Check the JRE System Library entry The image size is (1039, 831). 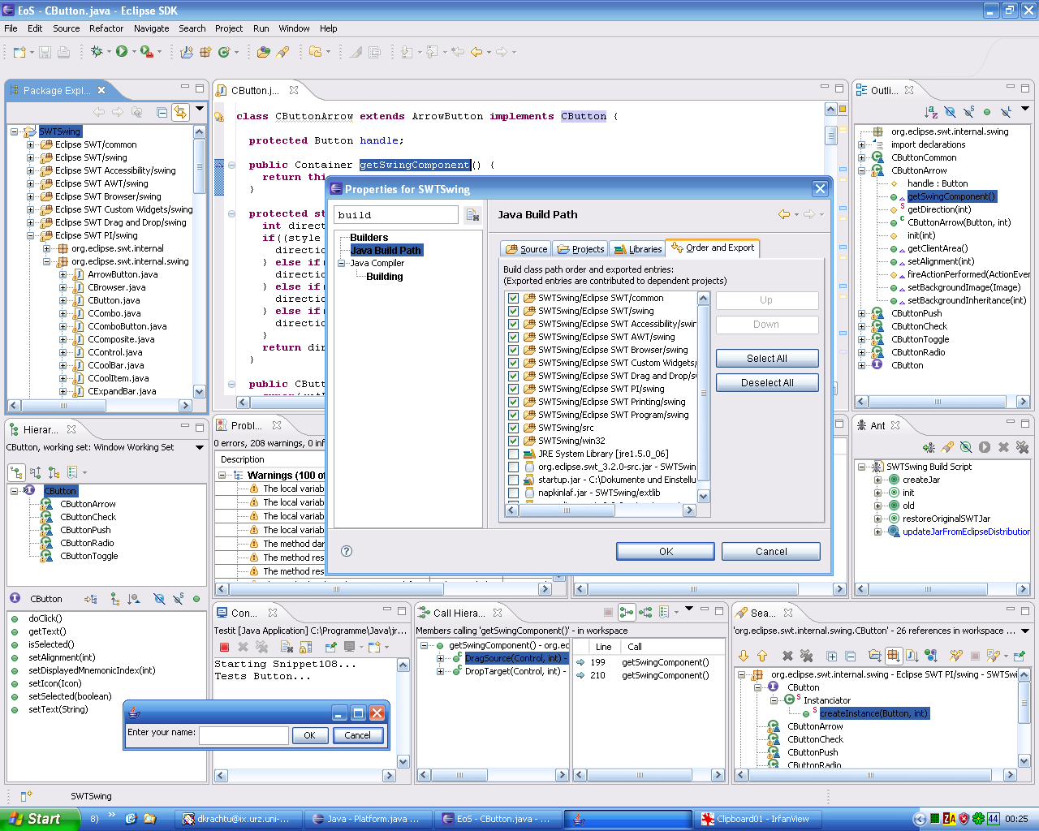pos(513,454)
